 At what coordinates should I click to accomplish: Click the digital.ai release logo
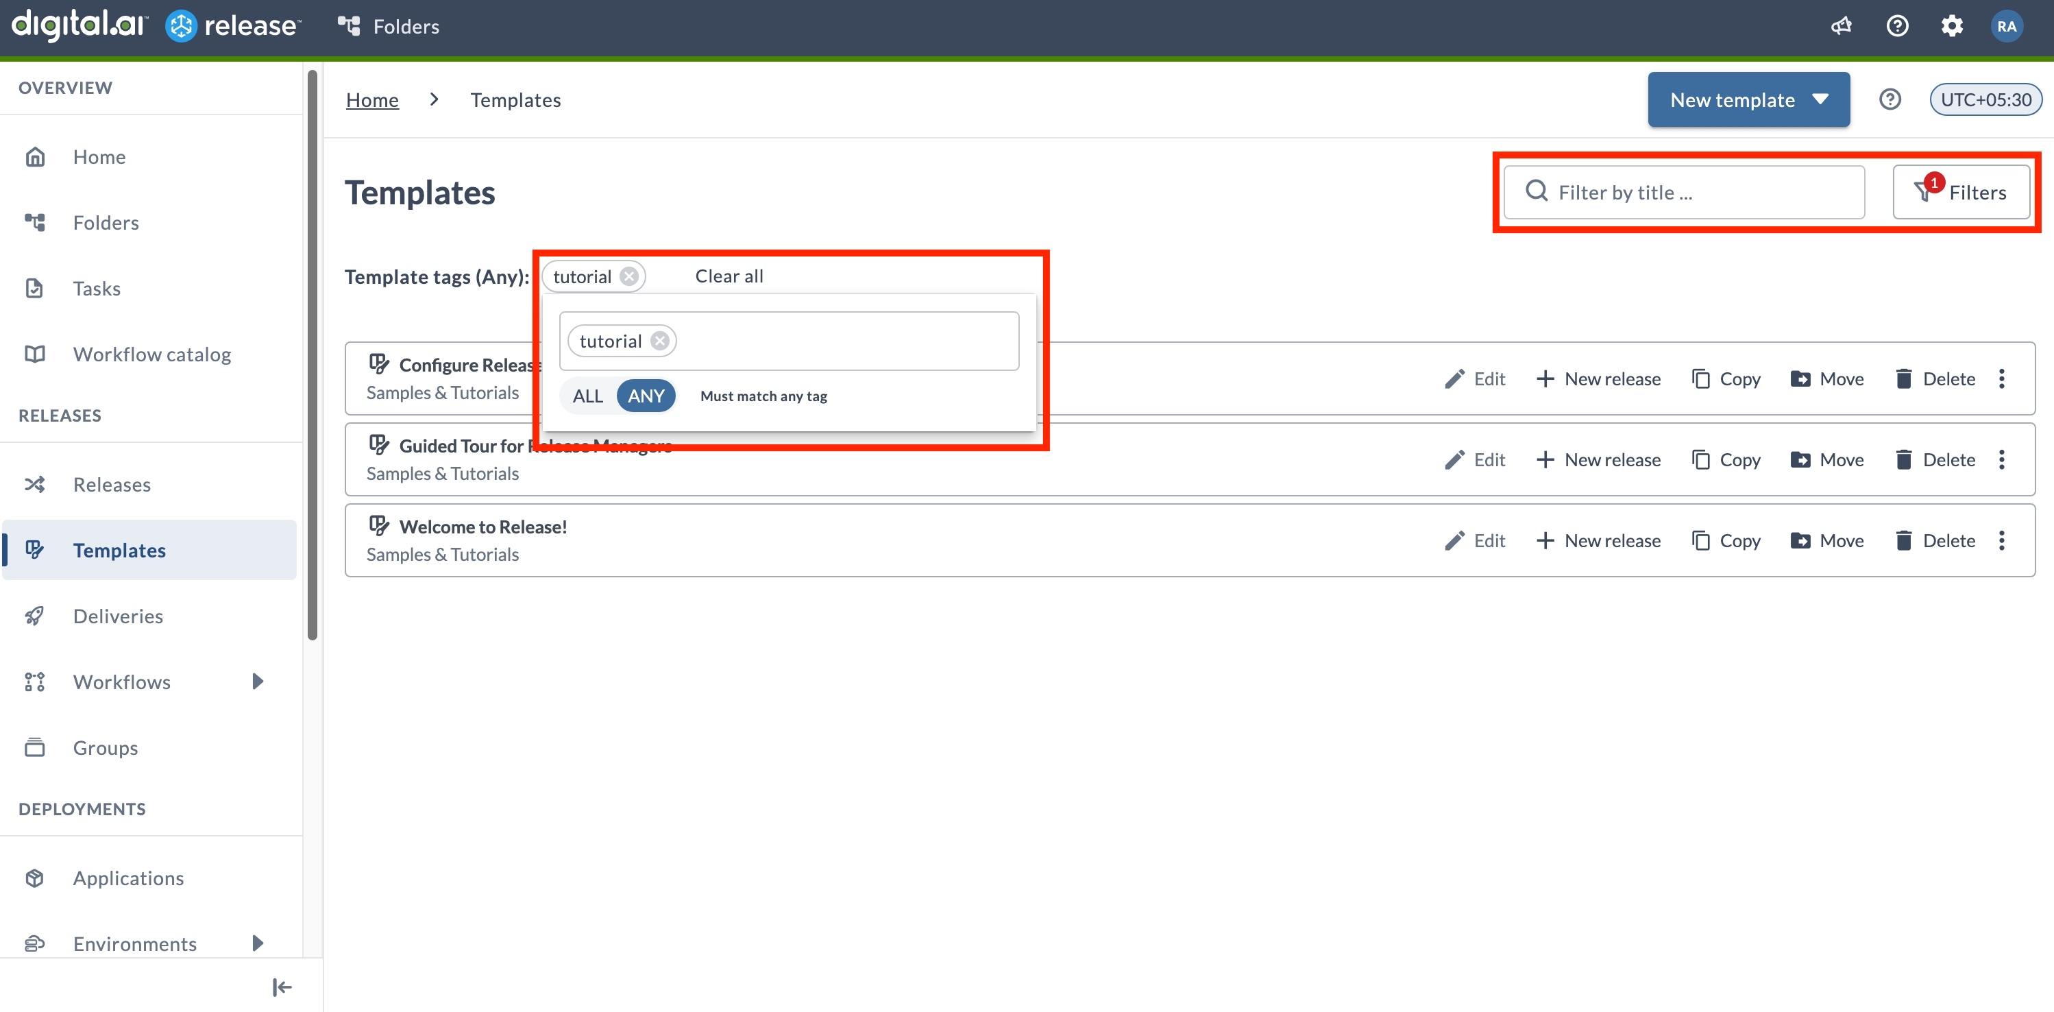coord(156,25)
